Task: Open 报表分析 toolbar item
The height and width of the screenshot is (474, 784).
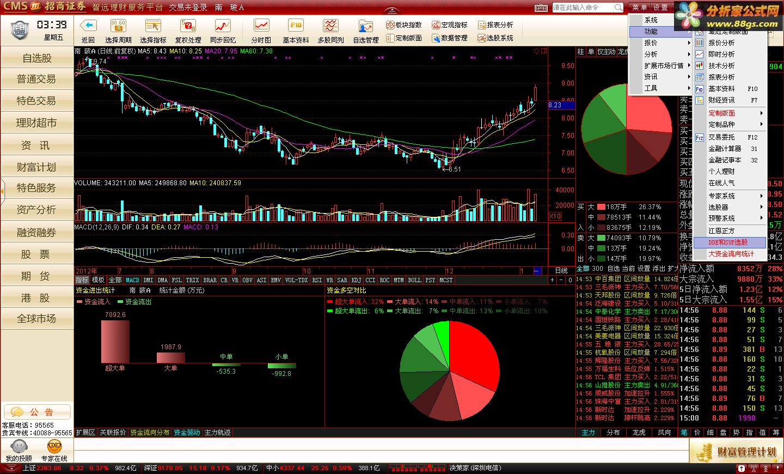Action: pos(495,25)
